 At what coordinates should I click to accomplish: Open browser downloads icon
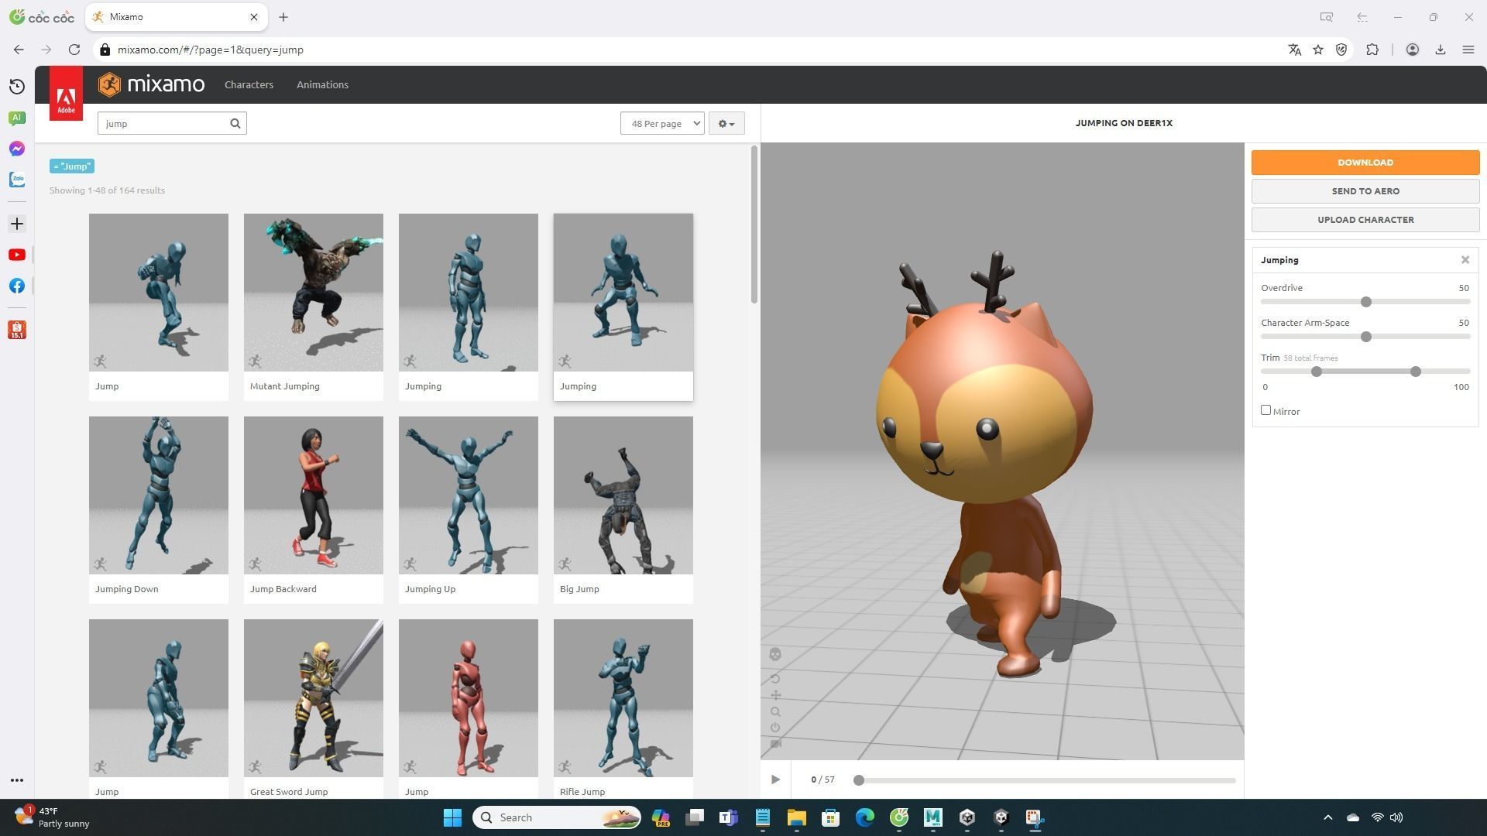[1440, 50]
